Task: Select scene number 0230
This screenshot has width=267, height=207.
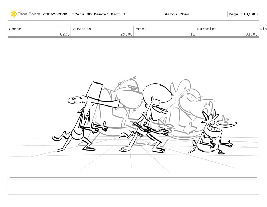Action: 65,34
